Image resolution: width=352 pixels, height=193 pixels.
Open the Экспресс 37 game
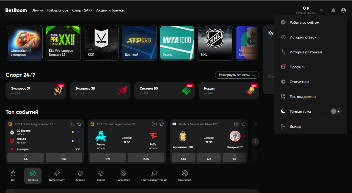pyautogui.click(x=36, y=91)
